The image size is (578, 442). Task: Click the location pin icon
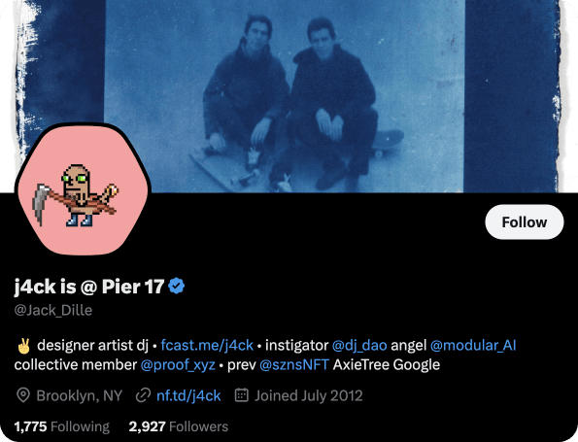23,395
